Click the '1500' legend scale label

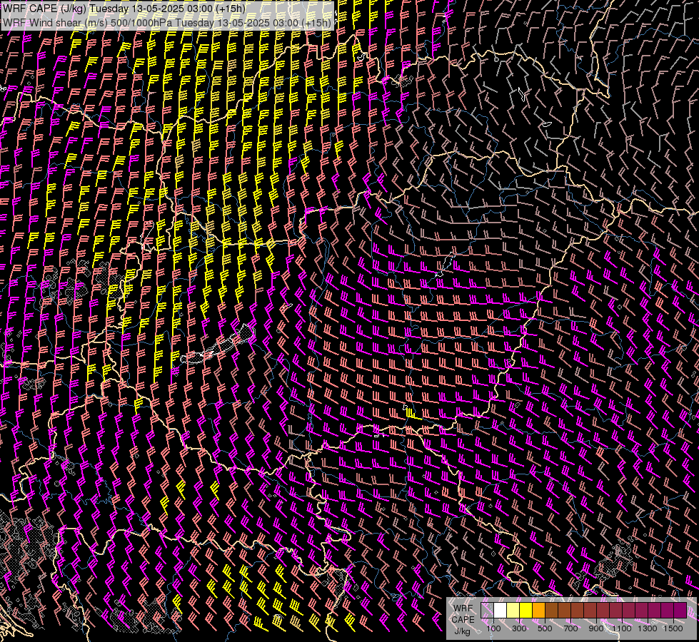pyautogui.click(x=673, y=628)
